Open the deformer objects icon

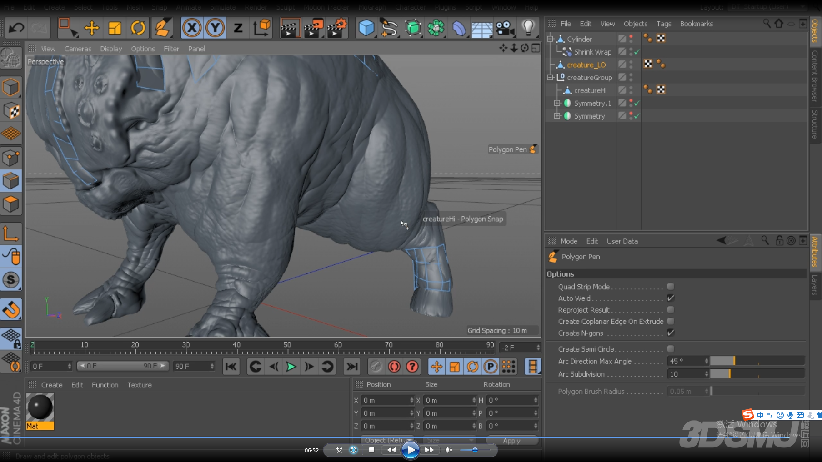pos(459,28)
